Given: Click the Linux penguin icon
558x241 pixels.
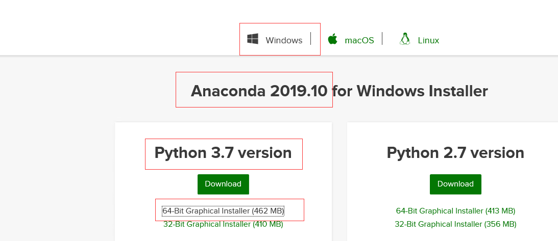Looking at the screenshot, I should pos(405,39).
